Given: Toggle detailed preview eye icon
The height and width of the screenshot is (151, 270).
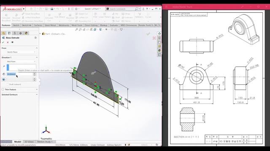Looking at the screenshot, I should click(x=12, y=42).
